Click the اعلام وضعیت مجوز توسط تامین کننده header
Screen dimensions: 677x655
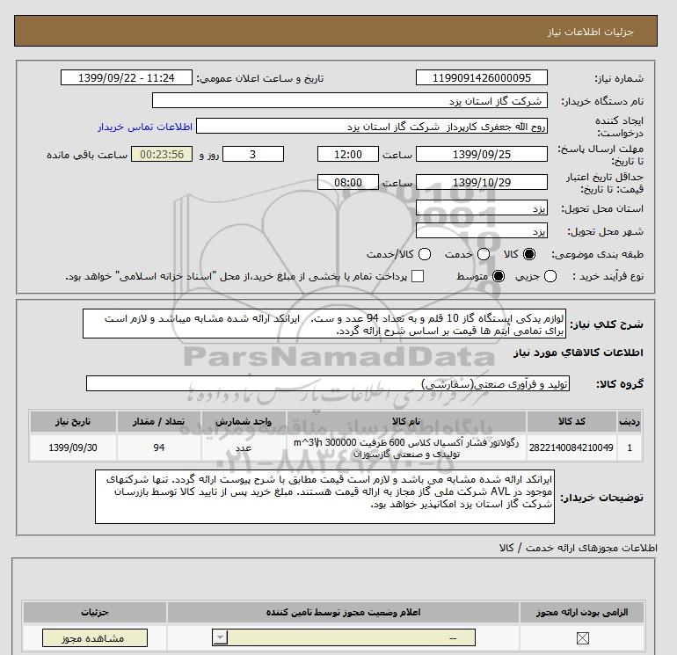click(343, 612)
